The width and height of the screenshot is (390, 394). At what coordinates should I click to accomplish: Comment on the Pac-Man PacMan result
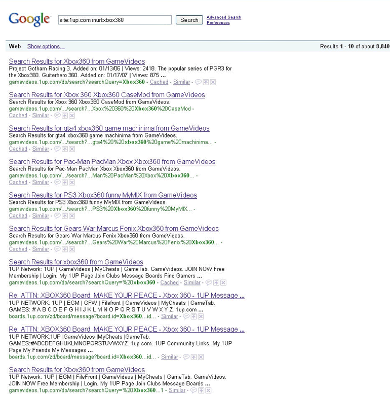tap(57, 182)
